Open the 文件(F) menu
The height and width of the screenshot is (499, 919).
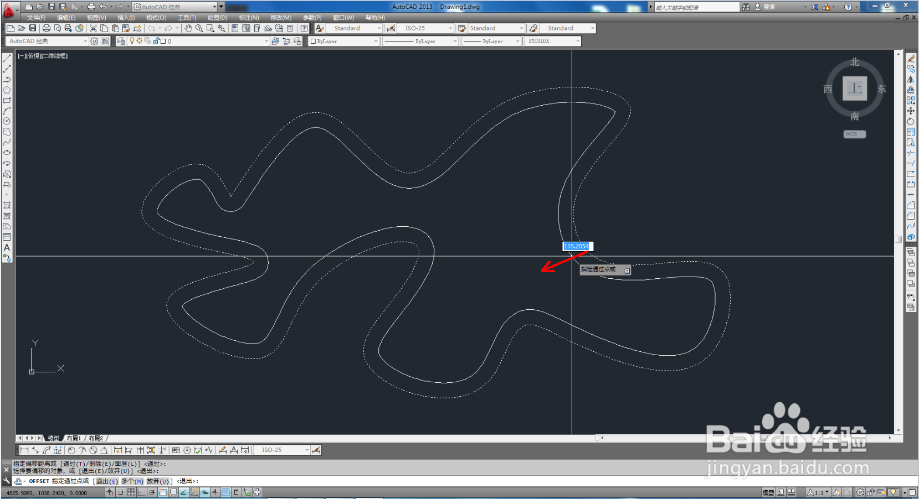click(x=37, y=18)
